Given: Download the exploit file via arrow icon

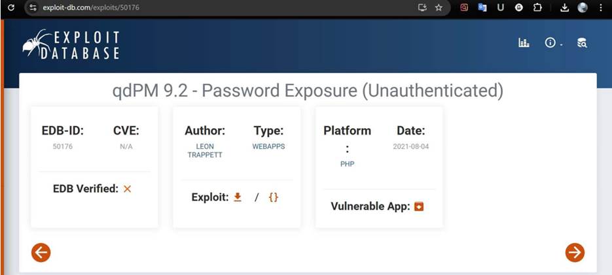Looking at the screenshot, I should coord(238,197).
